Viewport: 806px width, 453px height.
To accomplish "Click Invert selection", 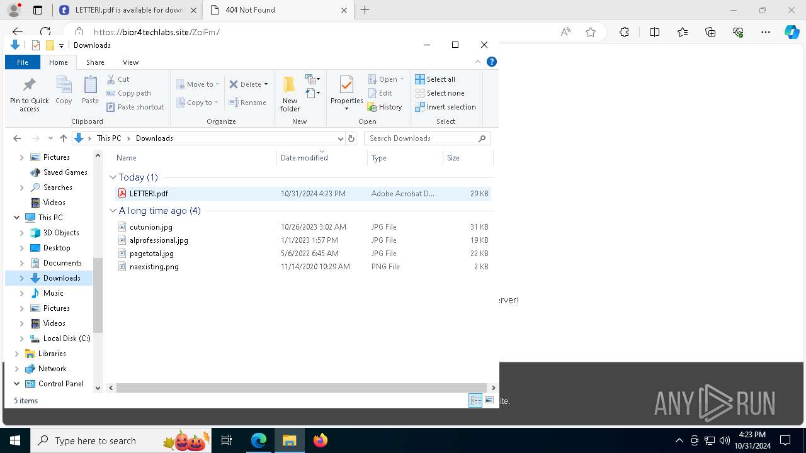I will point(445,107).
